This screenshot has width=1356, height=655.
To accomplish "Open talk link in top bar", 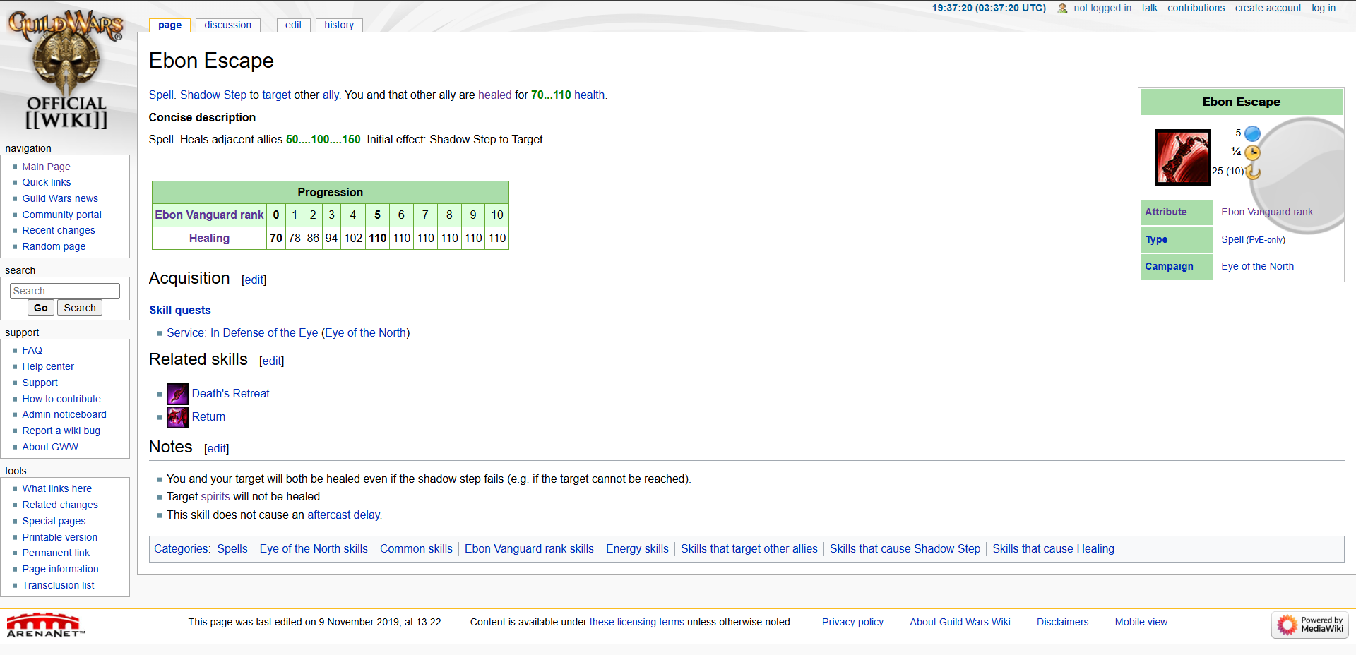I will (x=1149, y=8).
